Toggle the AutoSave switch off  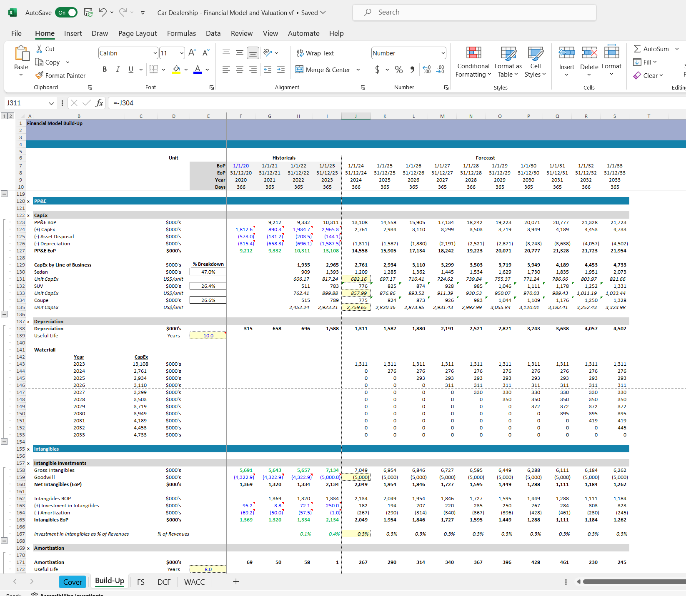point(66,12)
